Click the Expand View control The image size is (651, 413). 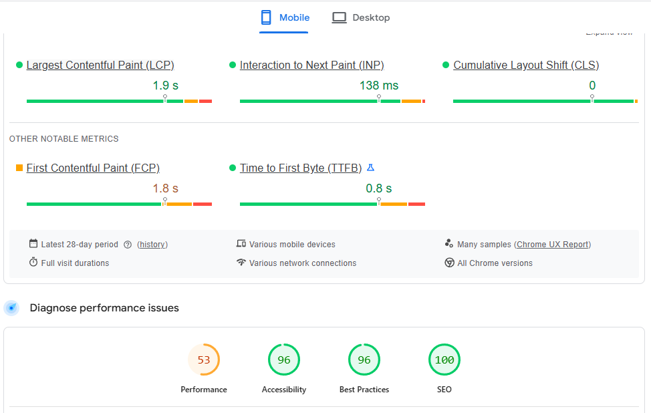point(609,31)
